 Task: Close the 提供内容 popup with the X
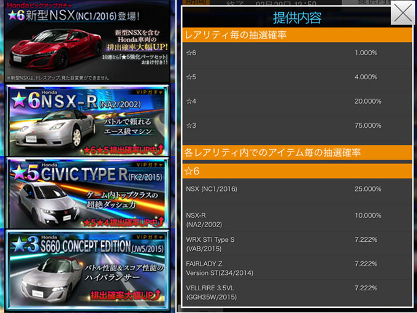(403, 12)
